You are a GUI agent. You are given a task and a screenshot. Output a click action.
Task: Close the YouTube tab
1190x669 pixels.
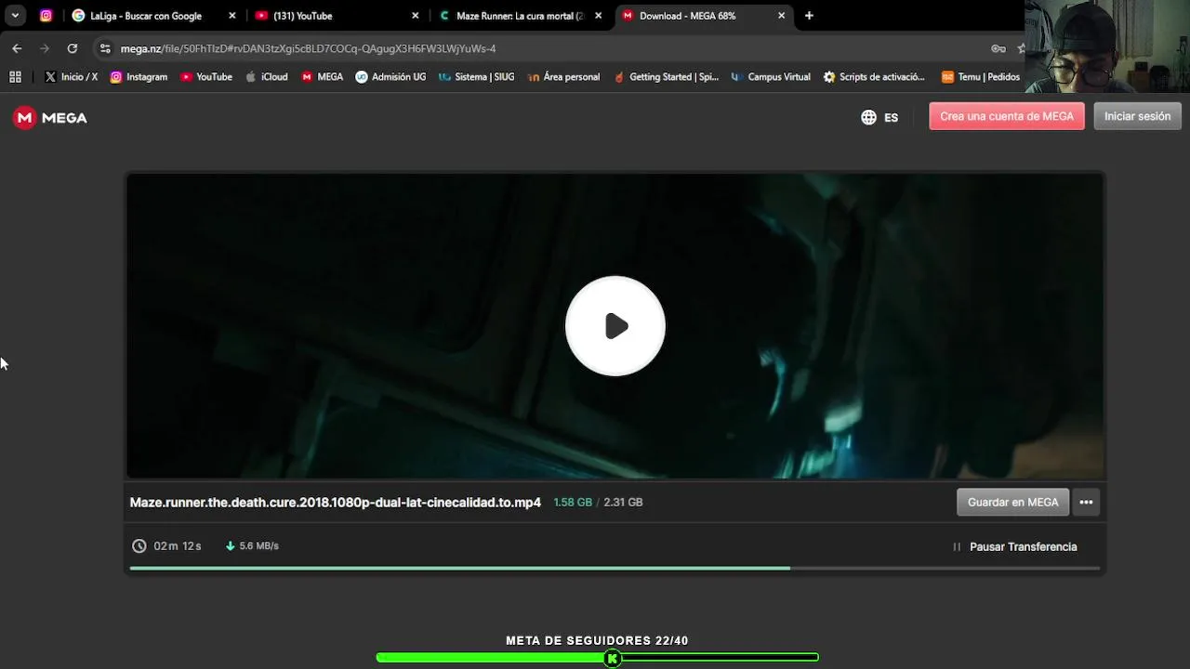click(x=416, y=16)
